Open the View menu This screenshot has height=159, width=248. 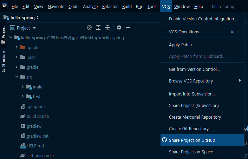point(39,7)
